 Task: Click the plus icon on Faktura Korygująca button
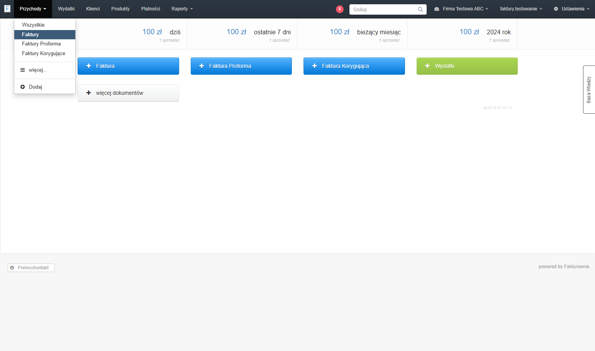314,66
